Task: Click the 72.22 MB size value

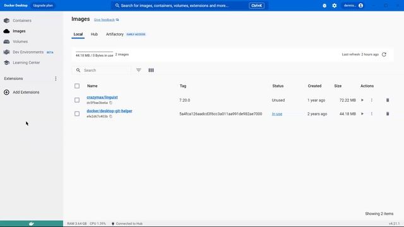Action: point(348,100)
